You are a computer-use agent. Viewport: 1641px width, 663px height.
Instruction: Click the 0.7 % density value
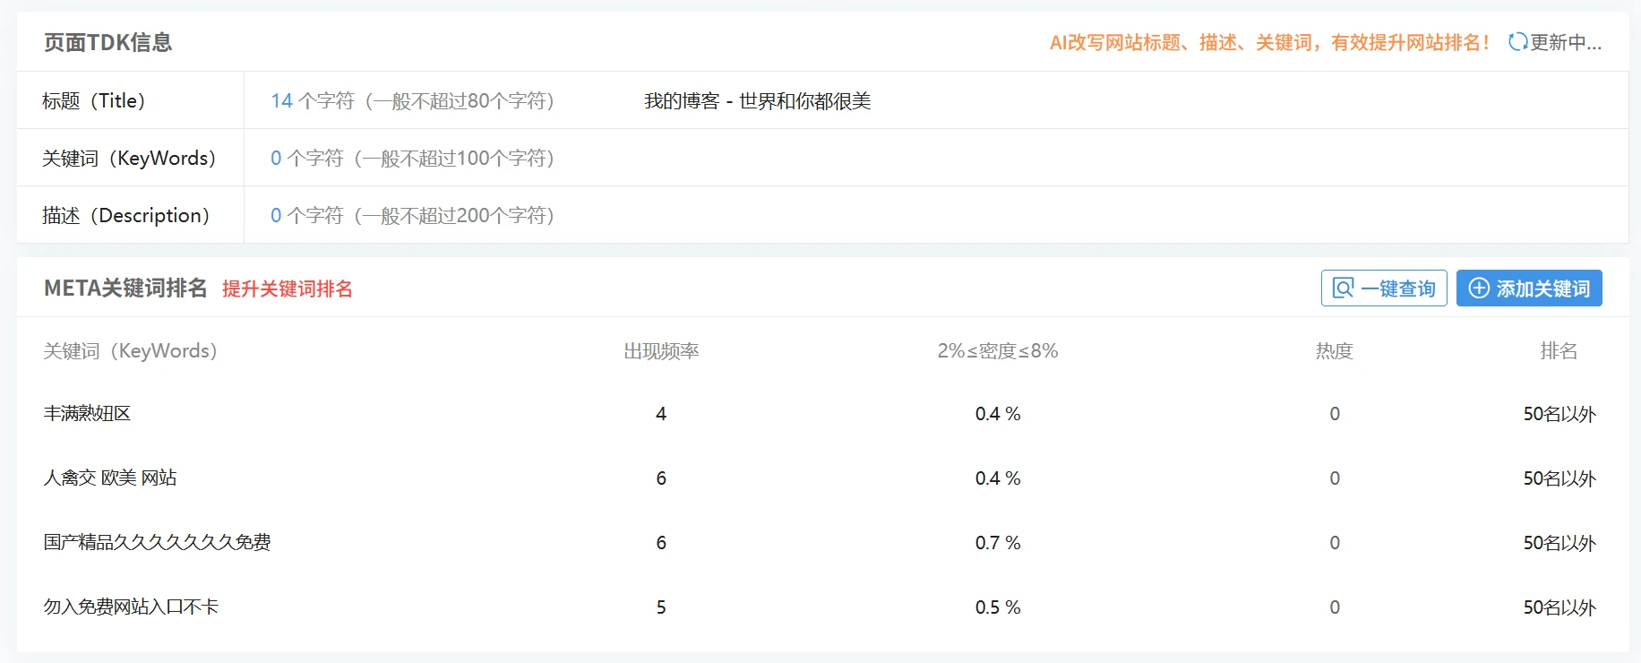[x=998, y=543]
